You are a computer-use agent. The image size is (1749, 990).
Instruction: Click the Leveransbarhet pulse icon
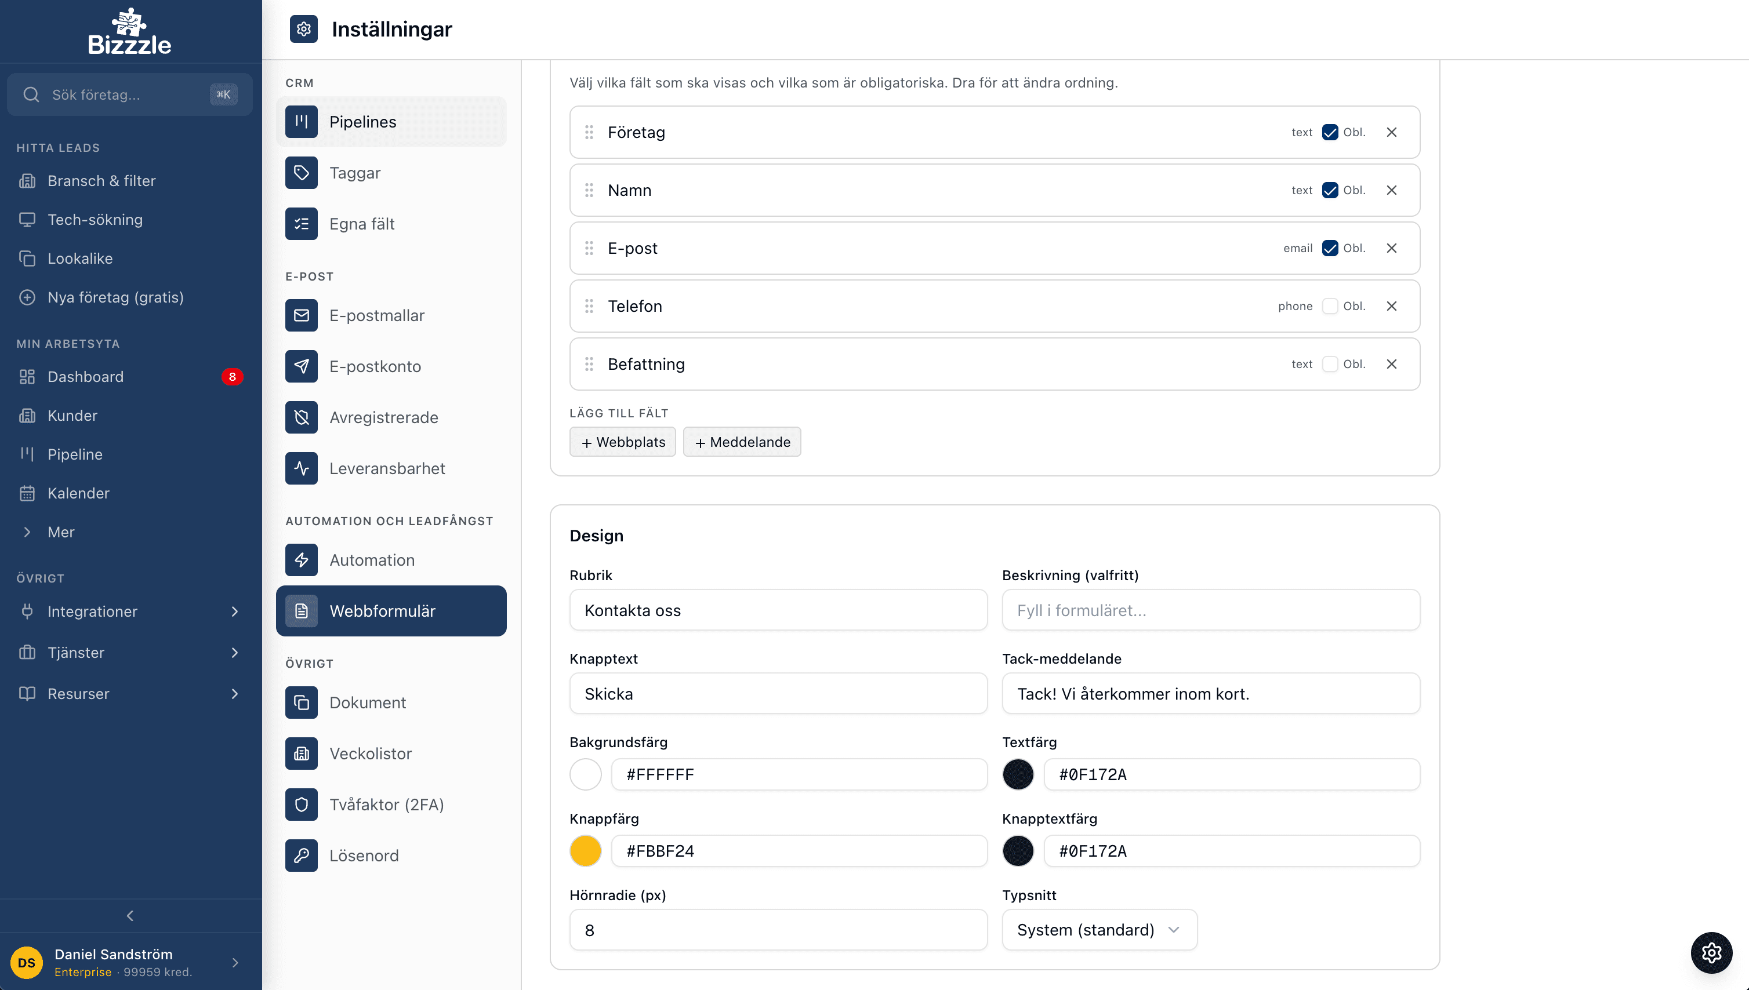(302, 468)
